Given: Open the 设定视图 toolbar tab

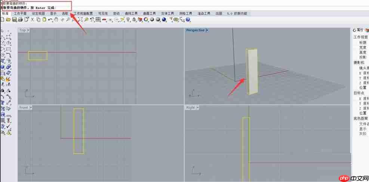Looking at the screenshot, I should click(x=39, y=14).
